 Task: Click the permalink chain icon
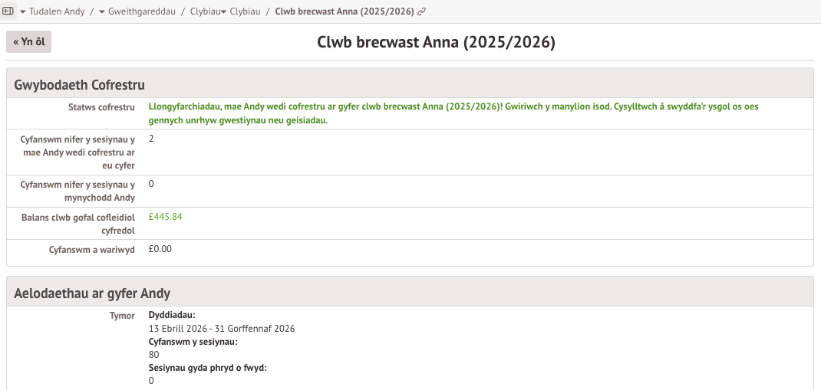point(422,12)
